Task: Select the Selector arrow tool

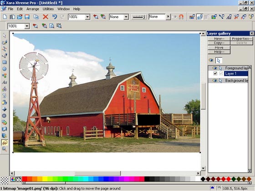Action: coord(5,35)
